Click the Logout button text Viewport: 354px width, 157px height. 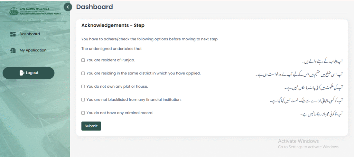(x=32, y=73)
